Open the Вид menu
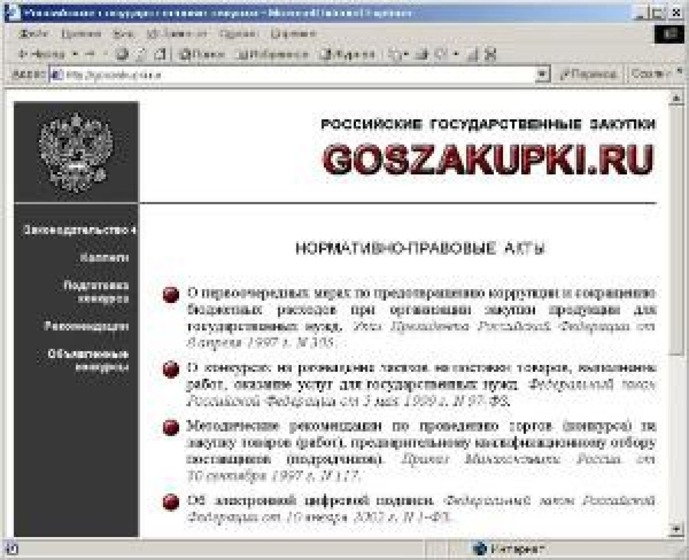689x560 pixels. click(x=124, y=34)
